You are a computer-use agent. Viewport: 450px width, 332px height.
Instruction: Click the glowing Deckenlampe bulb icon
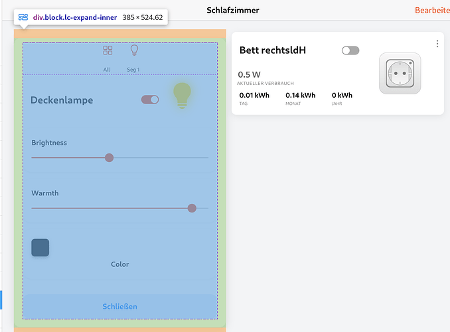click(182, 96)
